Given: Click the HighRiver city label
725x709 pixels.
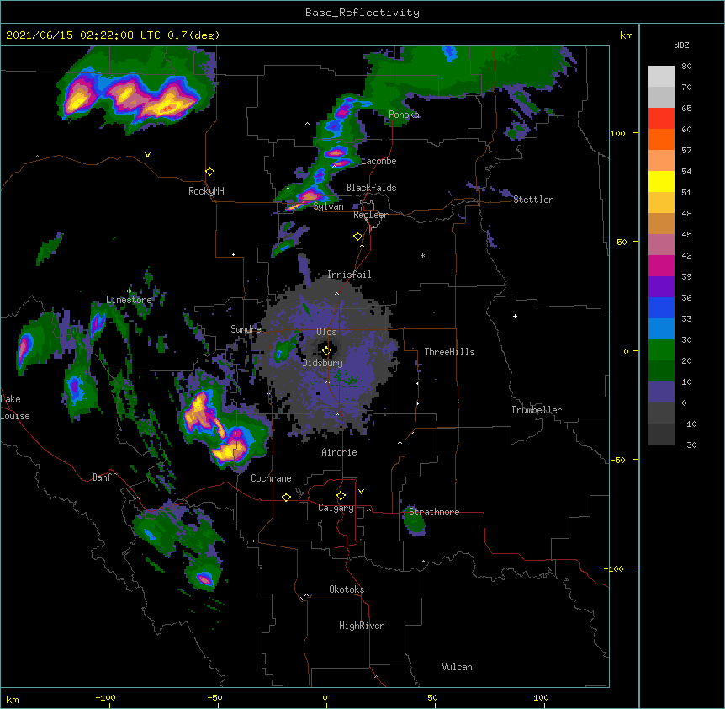Looking at the screenshot, I should click(362, 626).
